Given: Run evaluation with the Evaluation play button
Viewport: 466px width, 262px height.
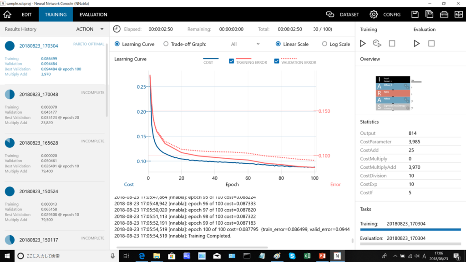Looking at the screenshot, I should click(x=417, y=43).
